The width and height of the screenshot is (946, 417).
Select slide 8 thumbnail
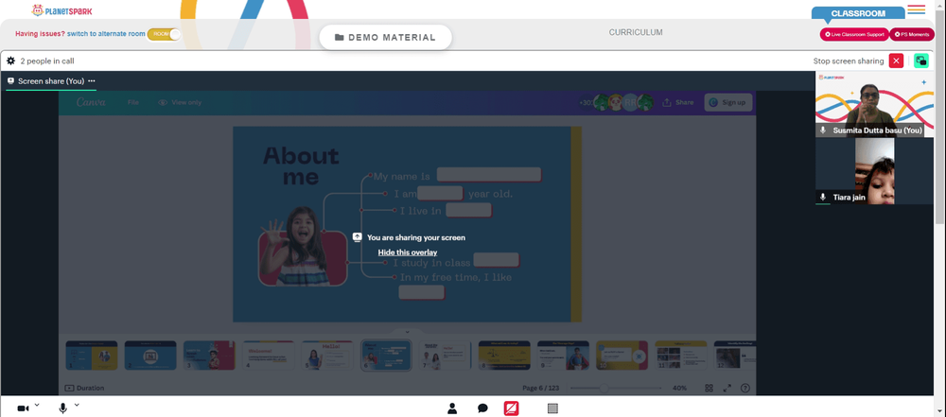tap(504, 356)
